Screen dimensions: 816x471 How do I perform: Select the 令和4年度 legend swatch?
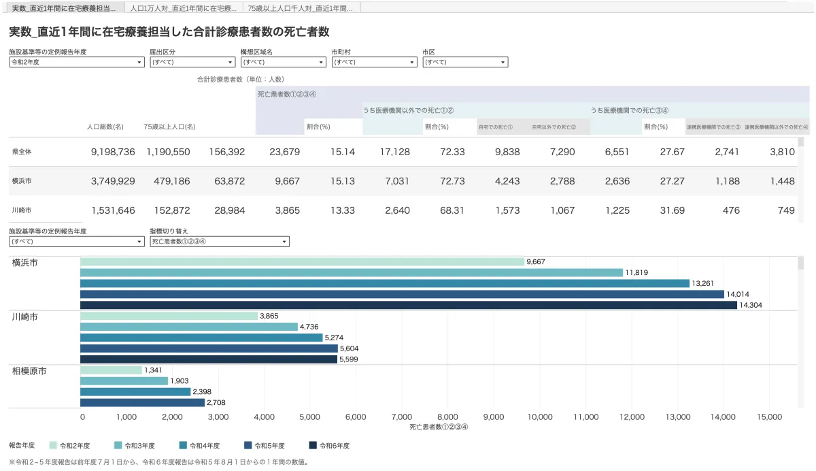coord(183,445)
